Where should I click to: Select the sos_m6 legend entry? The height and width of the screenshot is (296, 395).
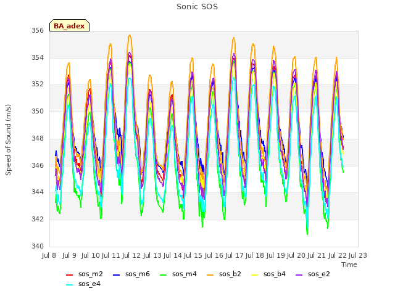(131, 274)
